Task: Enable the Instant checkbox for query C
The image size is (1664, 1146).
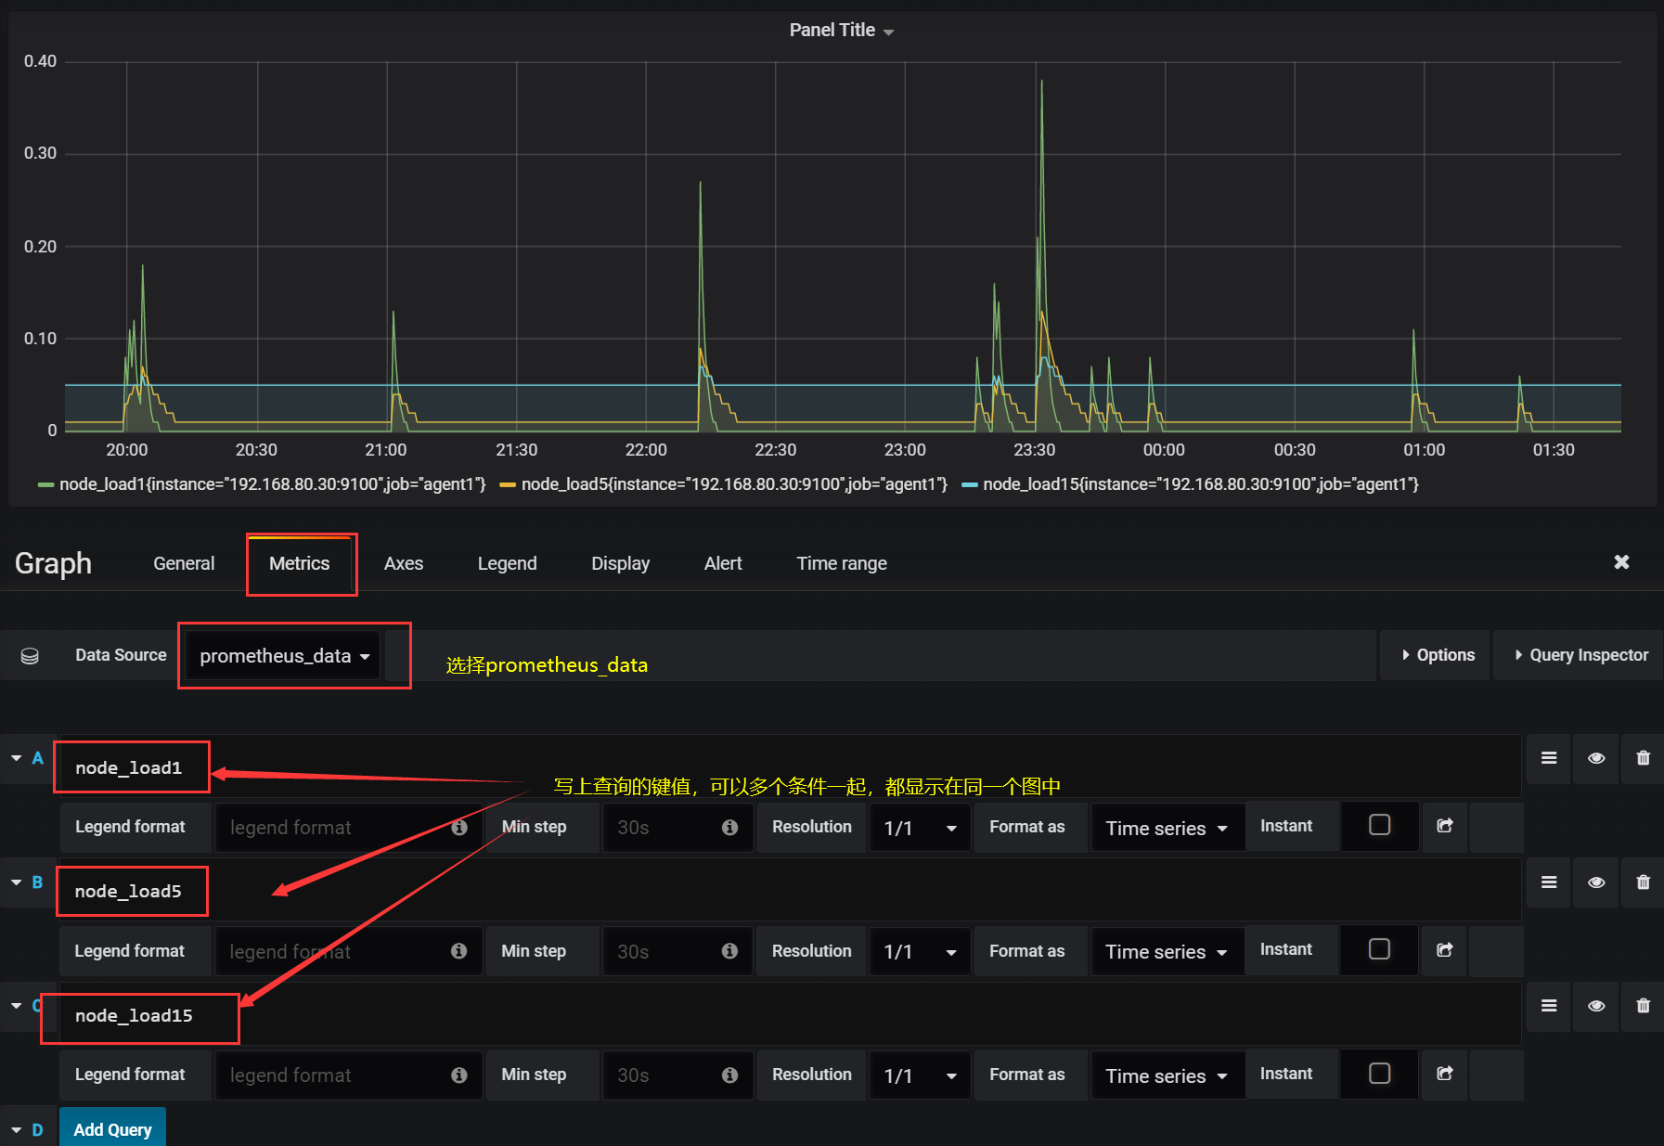Action: pos(1380,1074)
